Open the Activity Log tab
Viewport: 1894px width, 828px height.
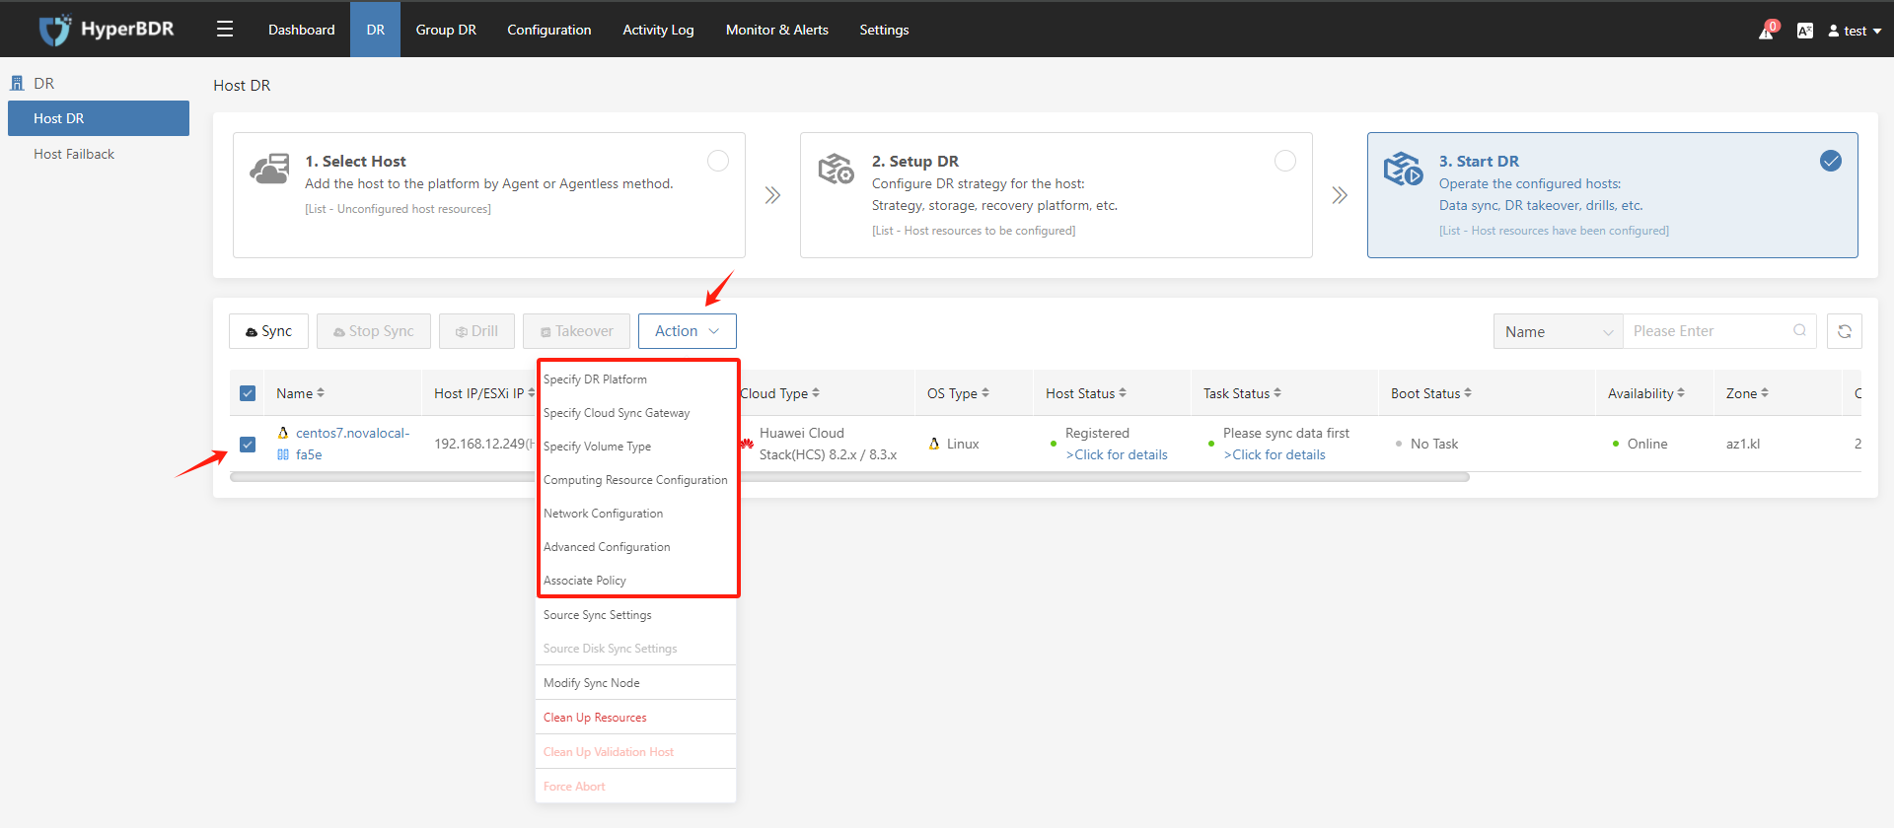[x=658, y=30]
